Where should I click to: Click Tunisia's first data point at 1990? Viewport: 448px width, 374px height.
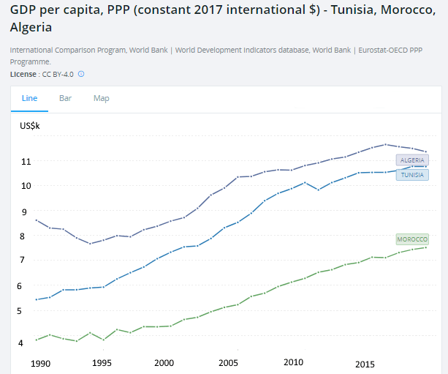click(37, 299)
